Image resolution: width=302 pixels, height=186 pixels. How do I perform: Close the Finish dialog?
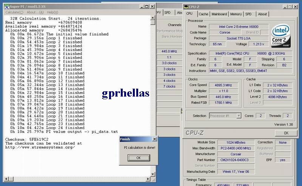[154, 139]
